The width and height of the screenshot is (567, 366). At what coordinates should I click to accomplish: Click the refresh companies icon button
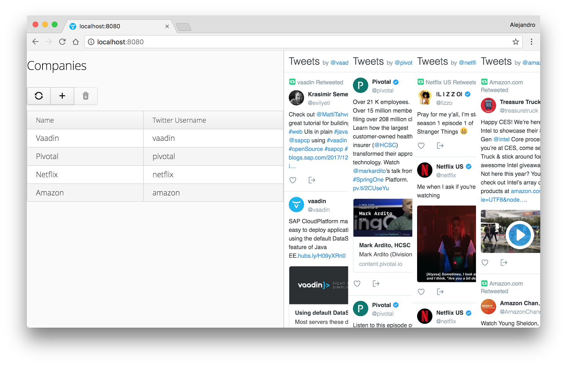(x=39, y=96)
